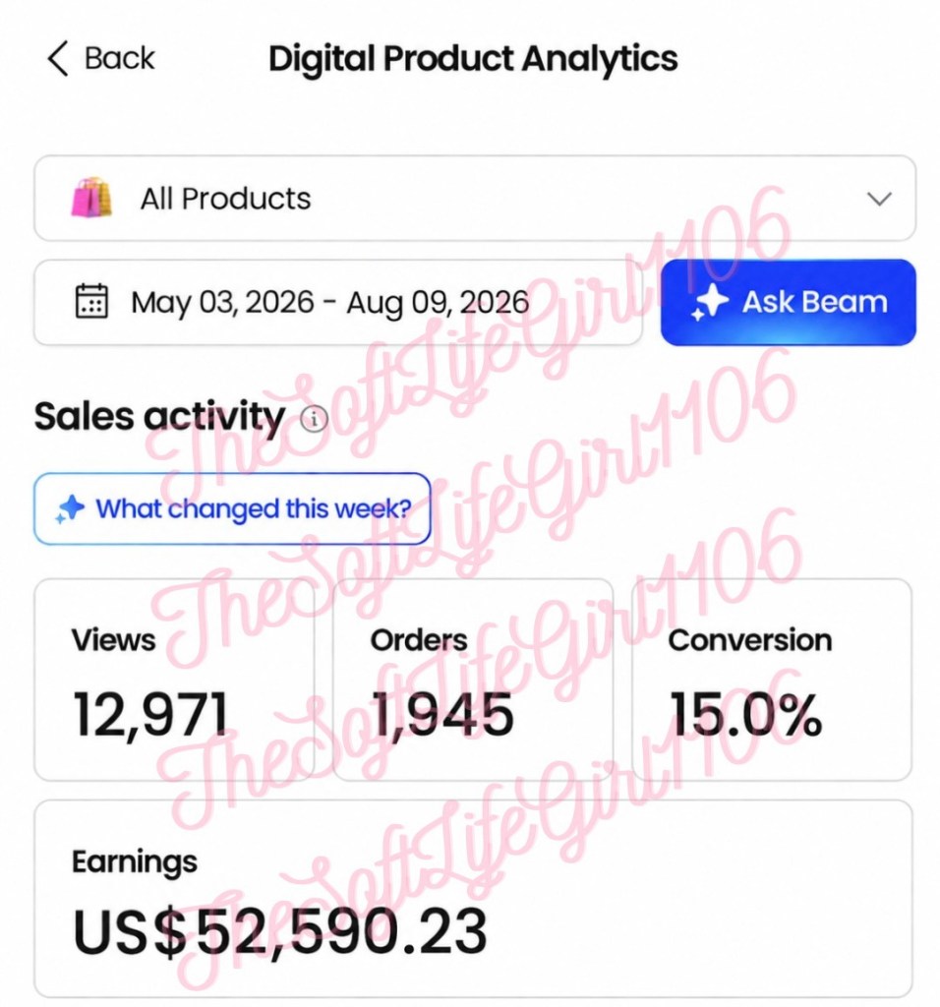Screen dimensions: 940x1007
Task: Click sparkle icon beside What changed this week
Action: tap(70, 509)
